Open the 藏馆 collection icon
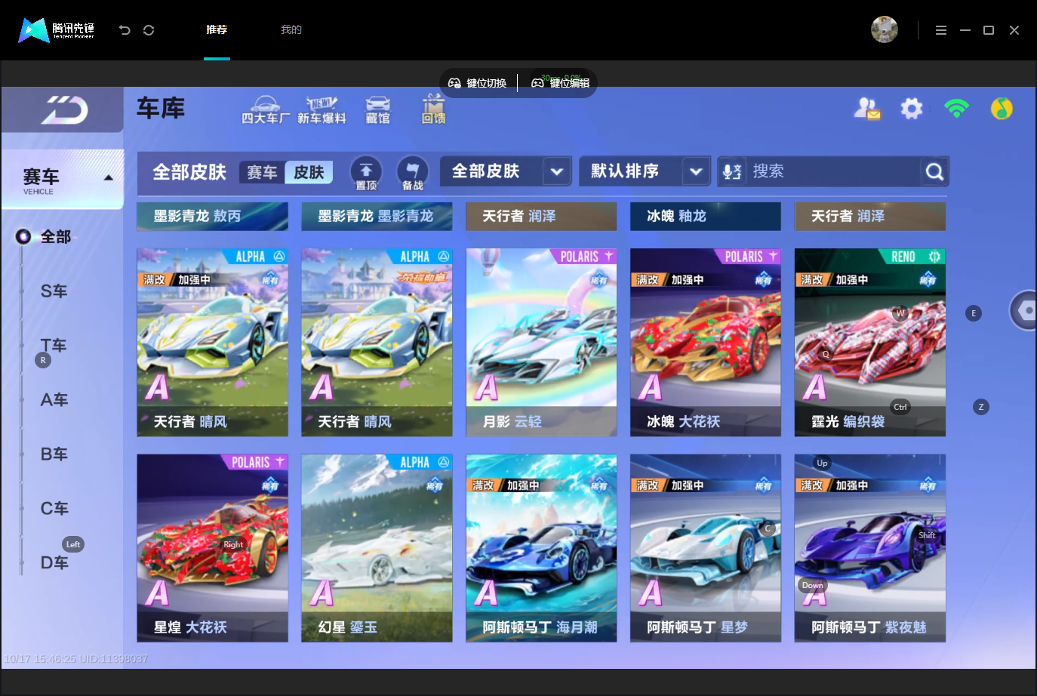The height and width of the screenshot is (696, 1037). pos(377,109)
